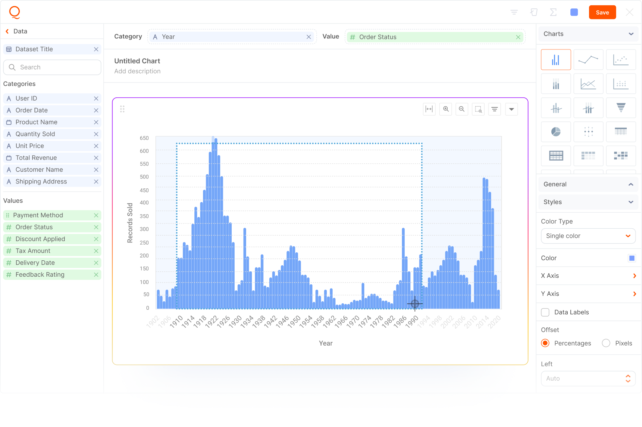The height and width of the screenshot is (427, 642).
Task: Click the zoom out magnifier icon
Action: (x=462, y=109)
